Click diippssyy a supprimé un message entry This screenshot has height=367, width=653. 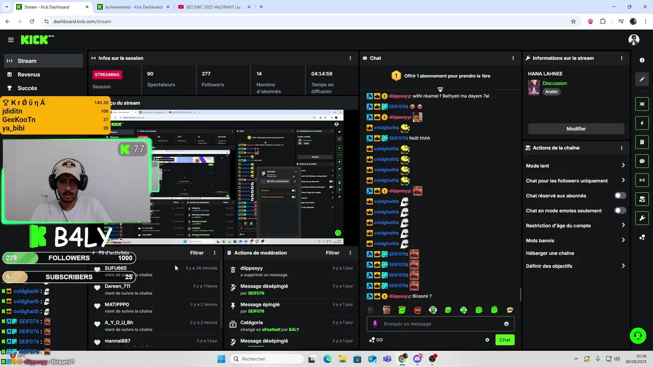291,271
